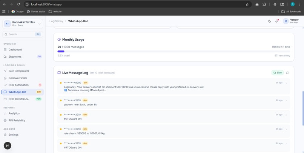Open Rate Comparator tool
The image size is (304, 153).
click(23, 71)
